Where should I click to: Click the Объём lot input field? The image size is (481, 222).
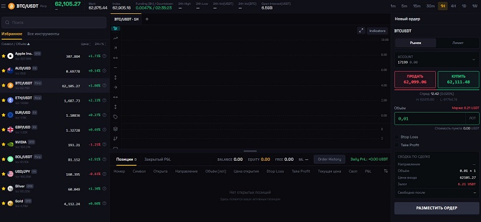pyautogui.click(x=430, y=119)
